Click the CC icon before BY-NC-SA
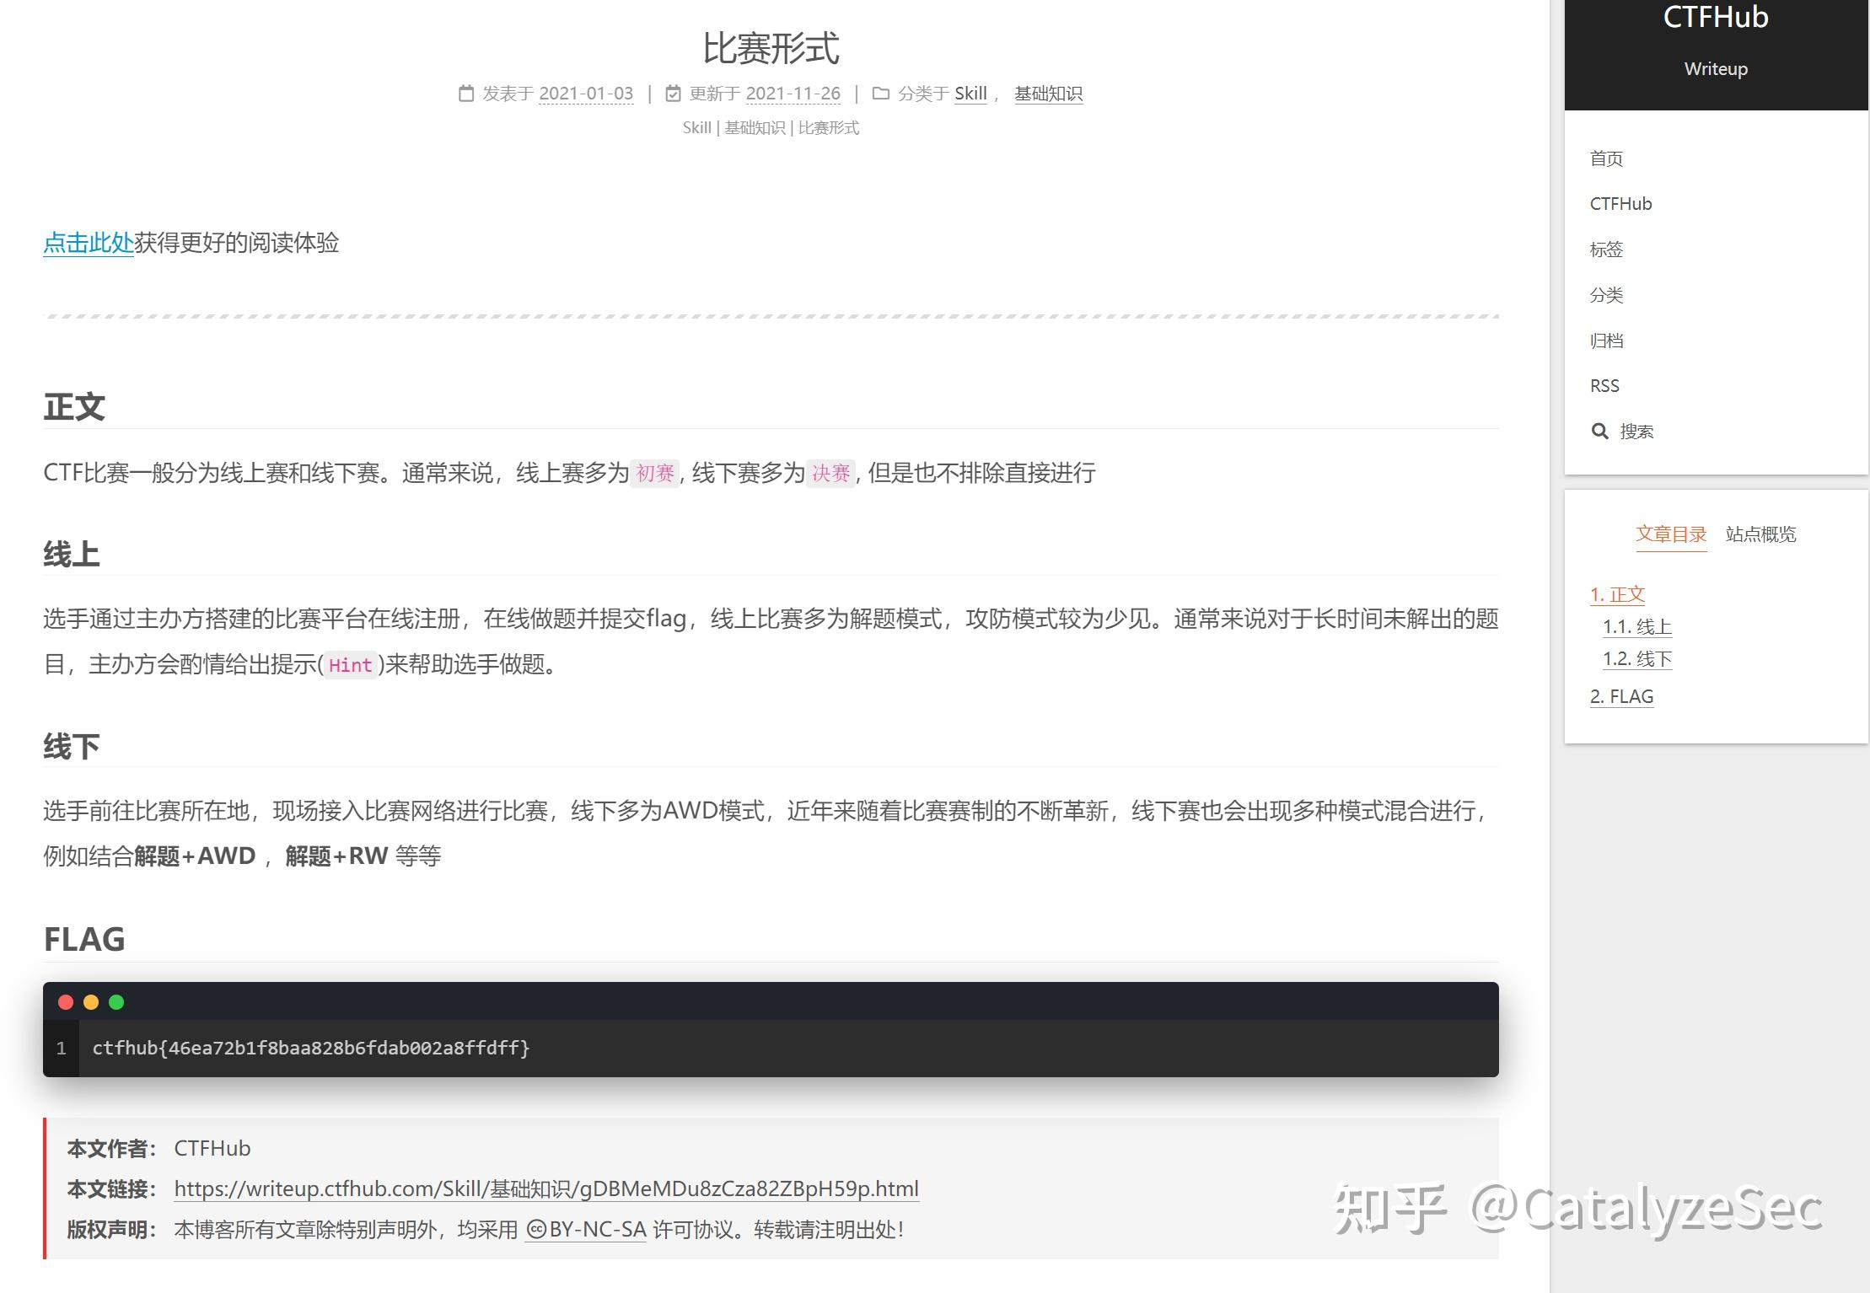This screenshot has height=1293, width=1870. click(537, 1230)
